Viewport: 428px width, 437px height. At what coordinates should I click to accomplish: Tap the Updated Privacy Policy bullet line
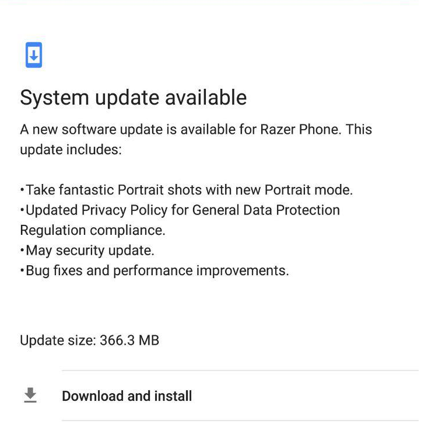[180, 210]
